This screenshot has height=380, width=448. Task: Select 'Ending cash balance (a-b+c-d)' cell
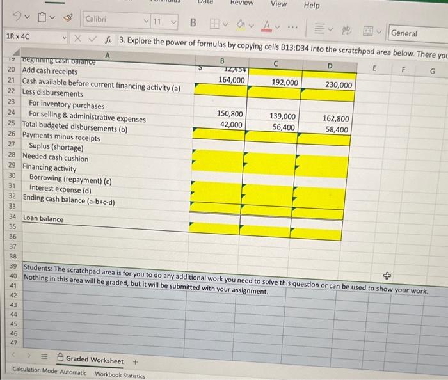point(69,200)
